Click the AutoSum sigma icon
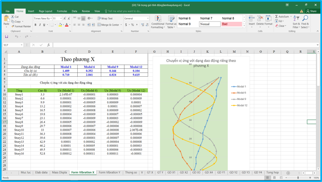Viewport: 322px width, 182px height. click(277, 17)
